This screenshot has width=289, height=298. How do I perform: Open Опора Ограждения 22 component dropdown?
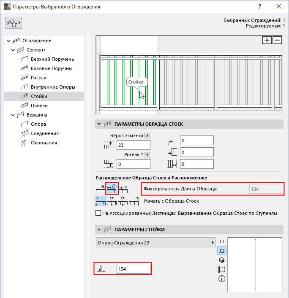click(155, 243)
